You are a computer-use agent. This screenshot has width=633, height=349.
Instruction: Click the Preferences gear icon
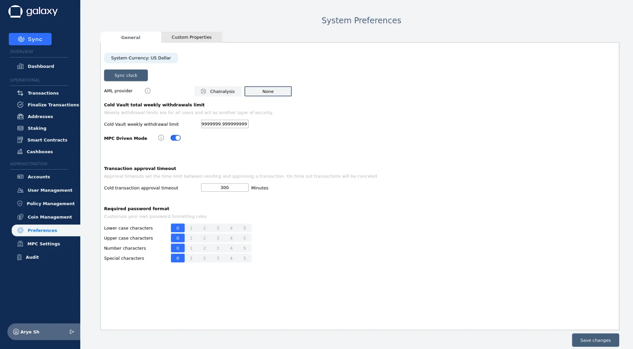click(x=21, y=231)
